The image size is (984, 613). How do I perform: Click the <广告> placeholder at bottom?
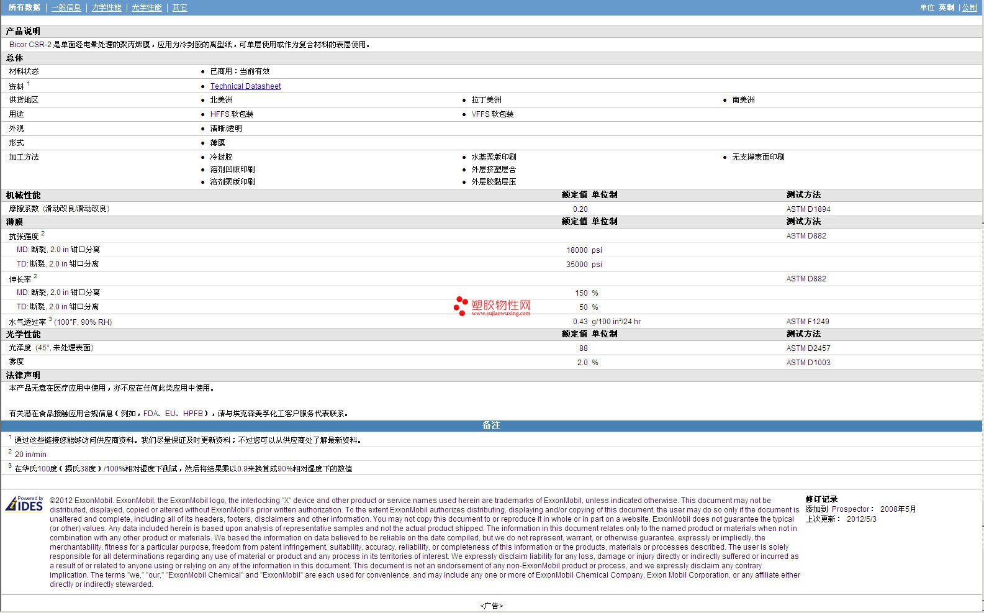click(491, 606)
